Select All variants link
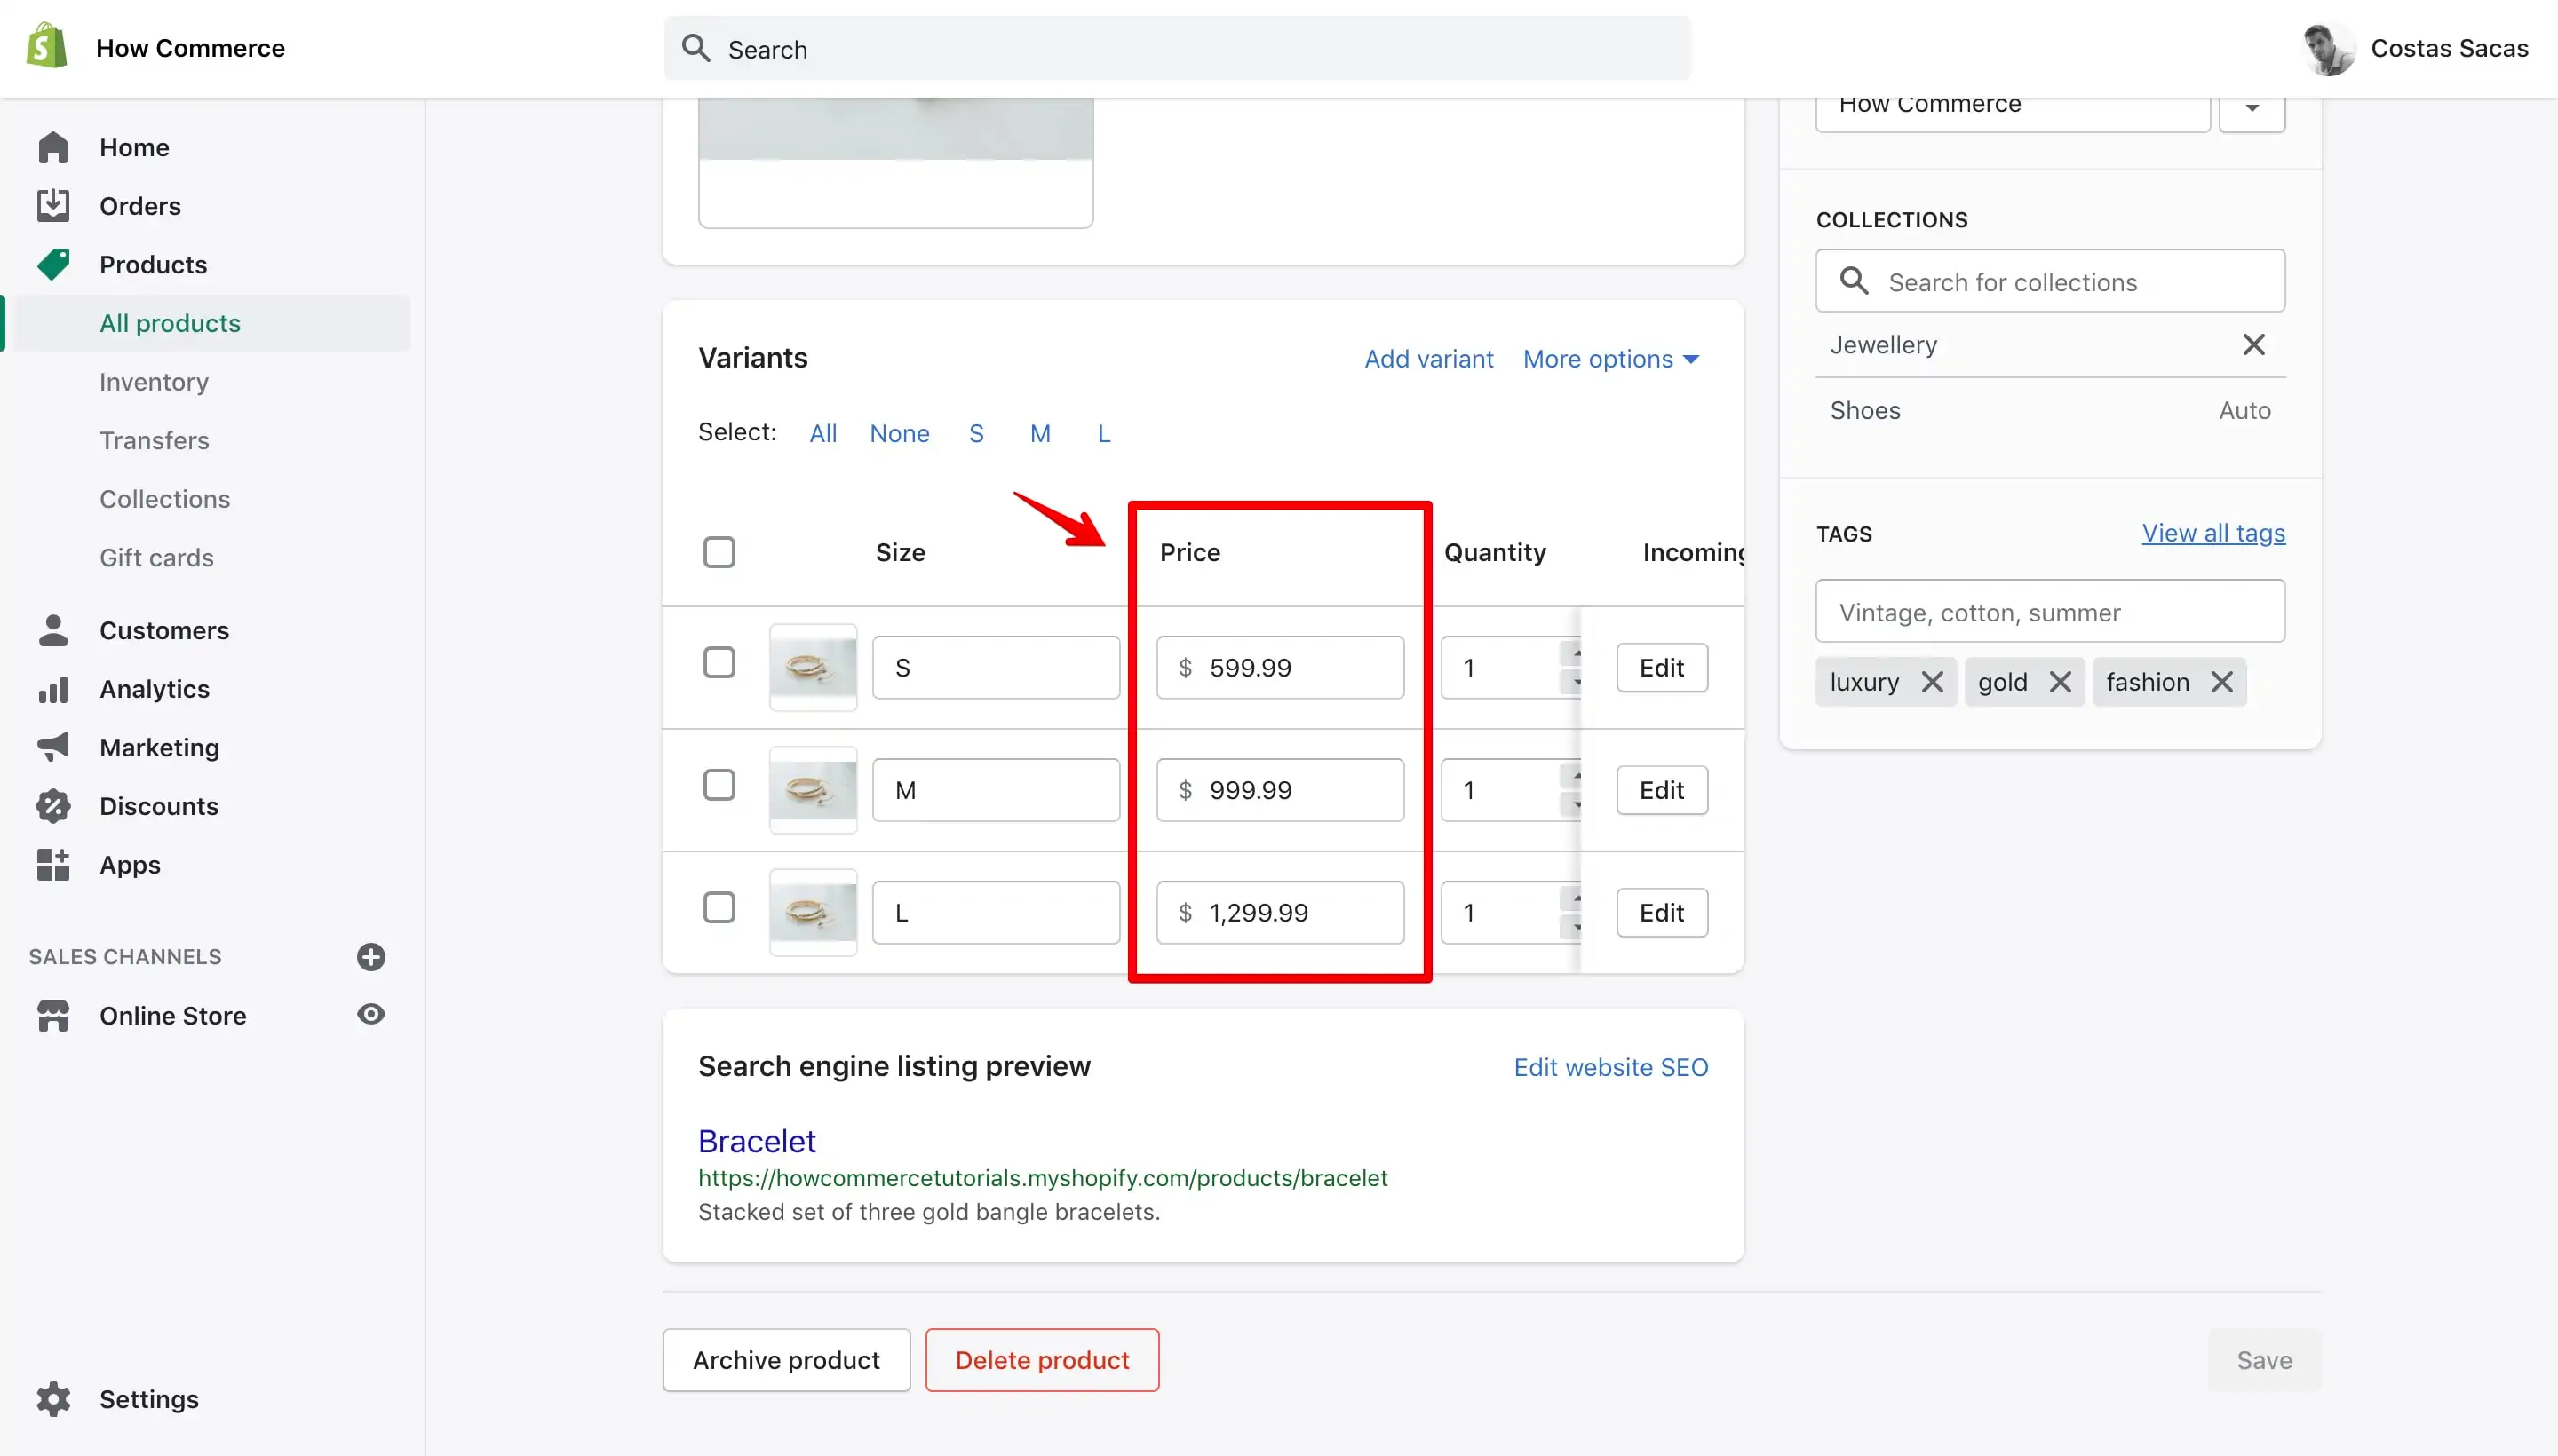Screen dimensions: 2558x1456 tap(823, 433)
